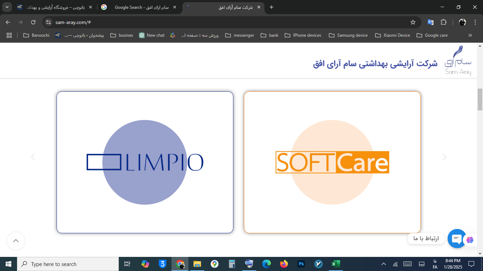The image size is (483, 271).
Task: Open the Extensions puzzle icon
Action: click(443, 22)
